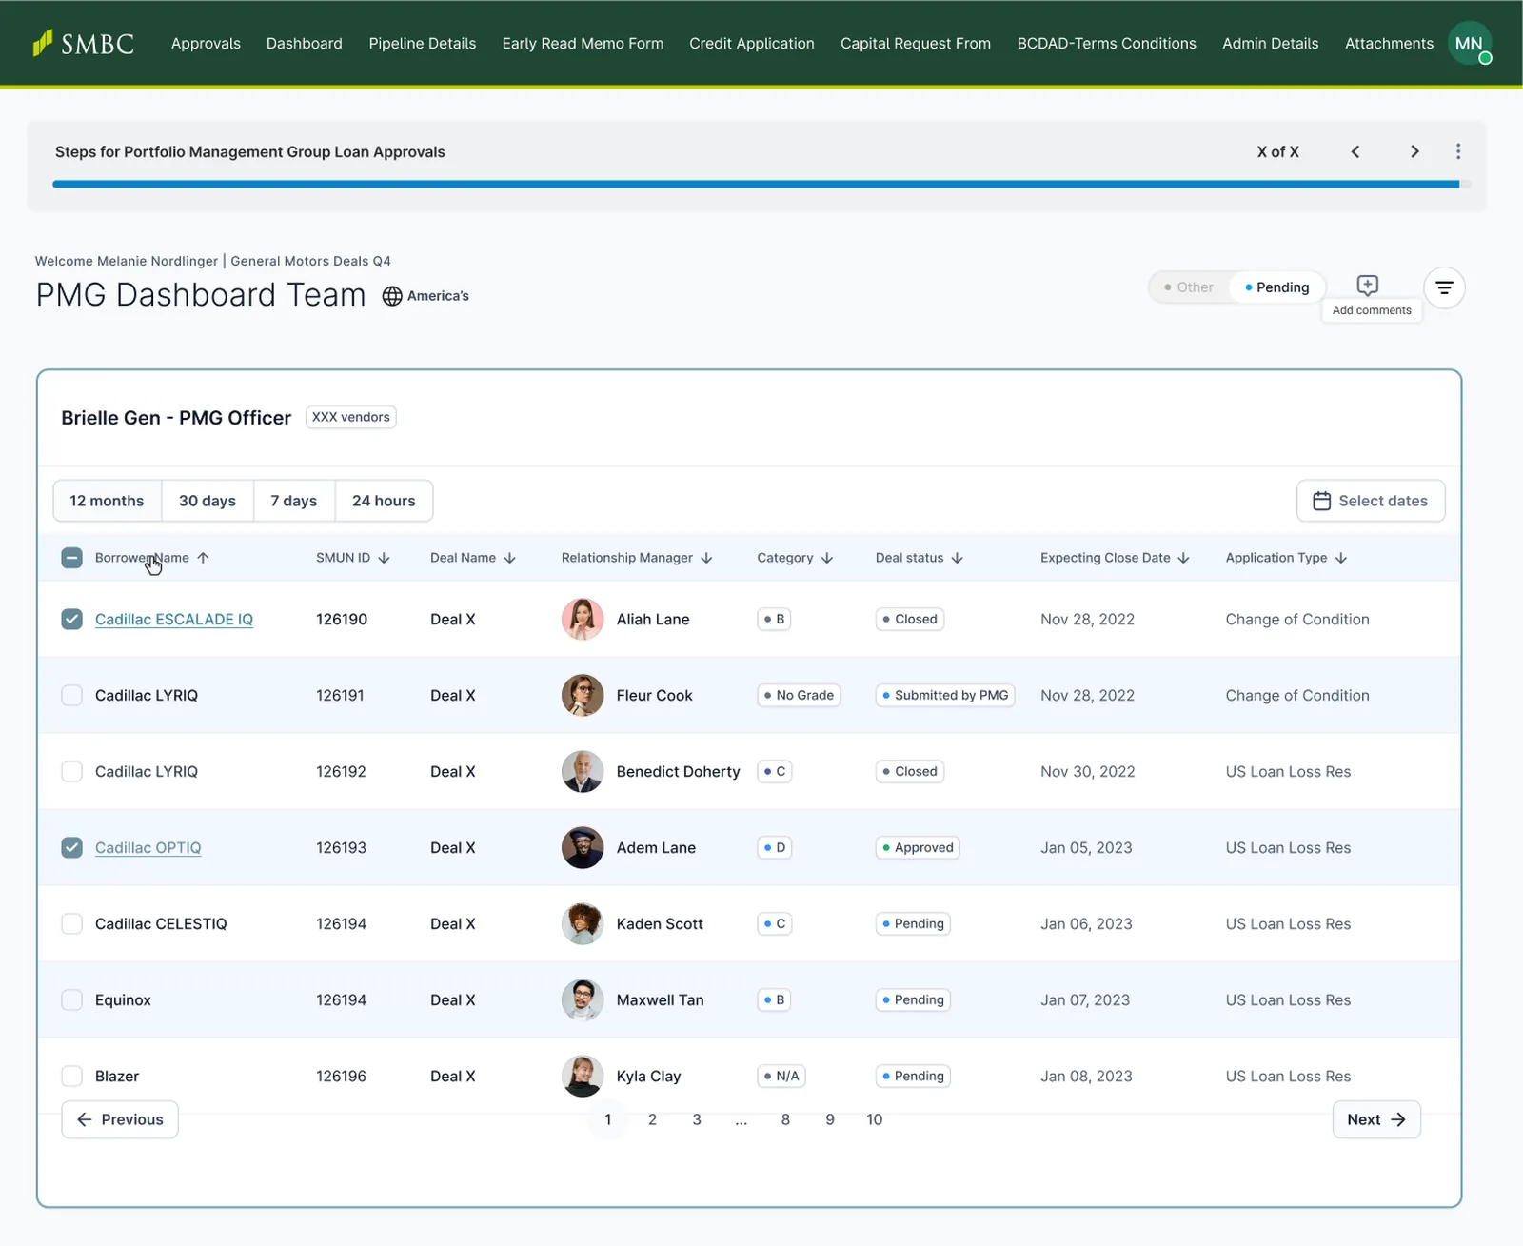The height and width of the screenshot is (1246, 1523).
Task: Open Credit Application nav item
Action: (x=752, y=44)
